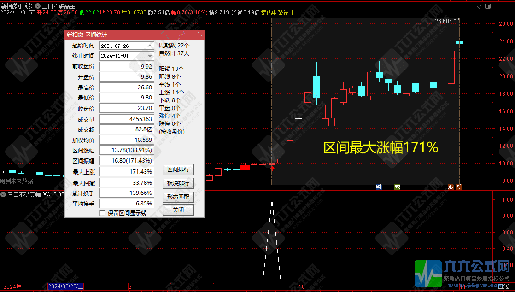Click the 周期数 22个 text

tap(174, 45)
